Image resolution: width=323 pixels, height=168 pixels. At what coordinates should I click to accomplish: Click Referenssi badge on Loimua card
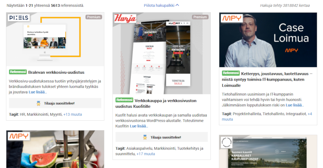point(231,73)
